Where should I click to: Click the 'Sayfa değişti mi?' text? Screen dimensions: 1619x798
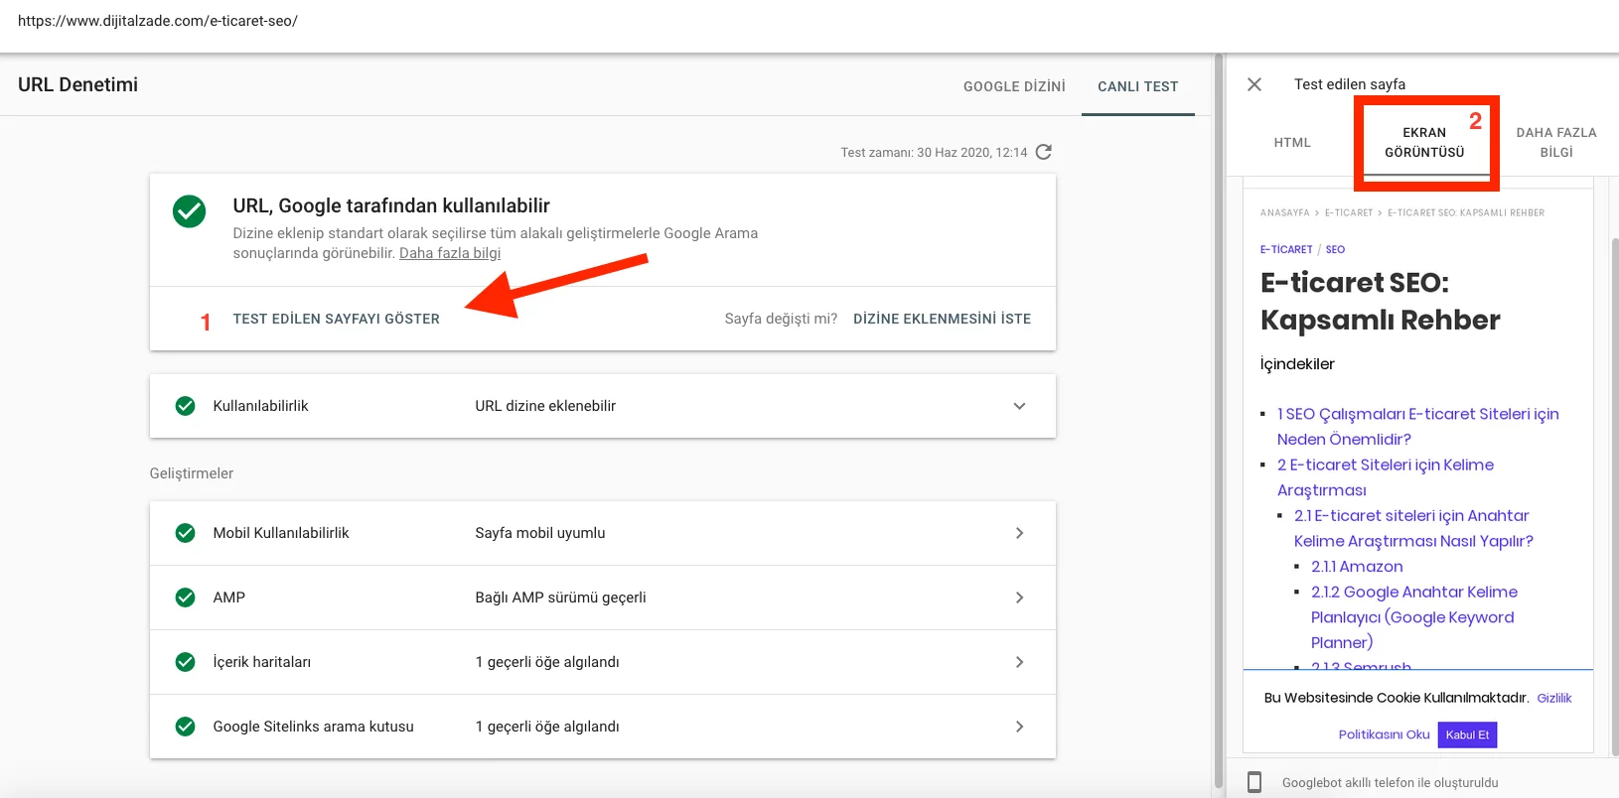[x=781, y=319]
